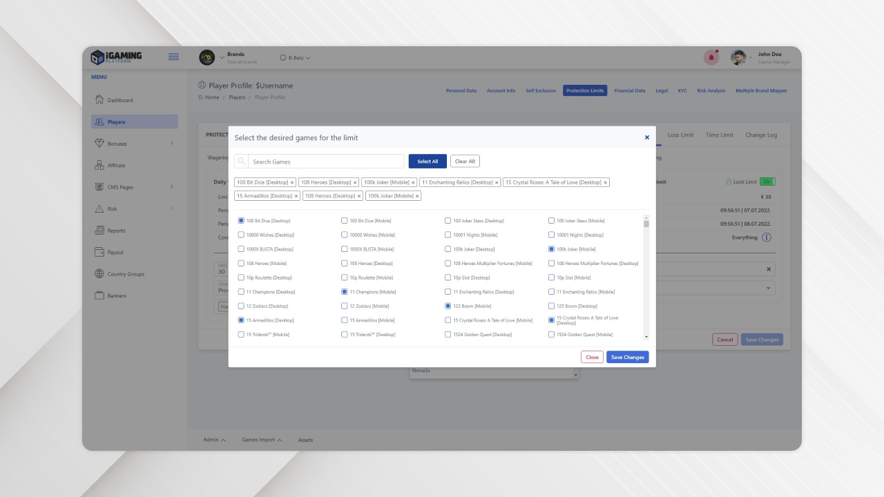Switch to the Account Info tab

(501, 90)
